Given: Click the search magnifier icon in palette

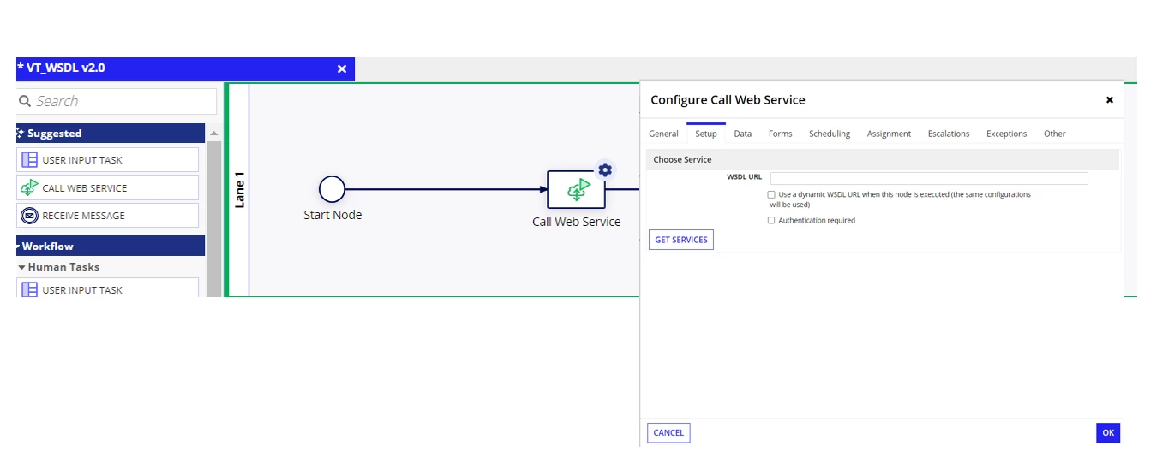Looking at the screenshot, I should pos(25,101).
